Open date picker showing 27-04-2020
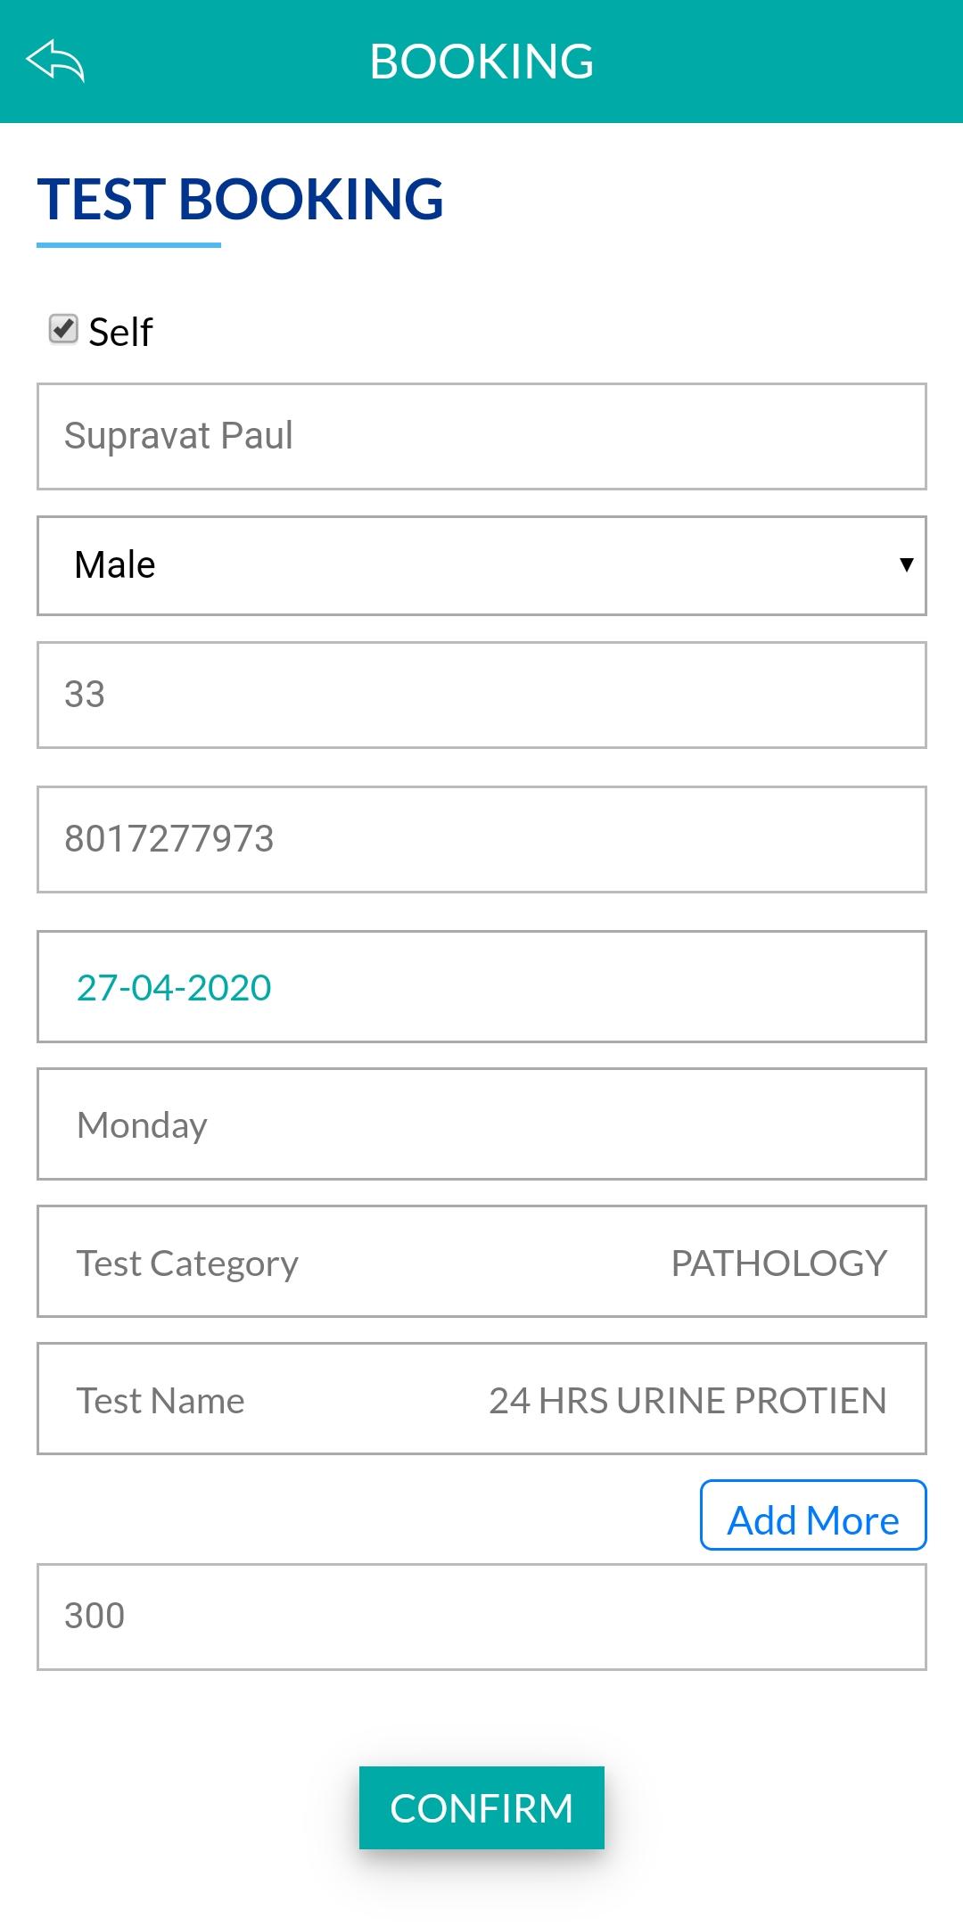Viewport: 963px width, 1926px height. pos(481,986)
